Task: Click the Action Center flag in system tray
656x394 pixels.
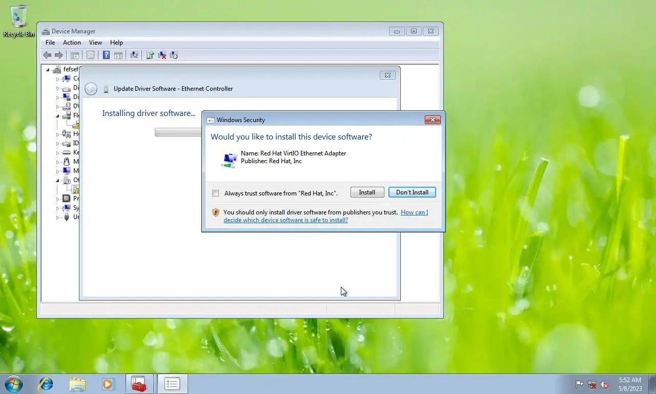Action: pyautogui.click(x=579, y=384)
